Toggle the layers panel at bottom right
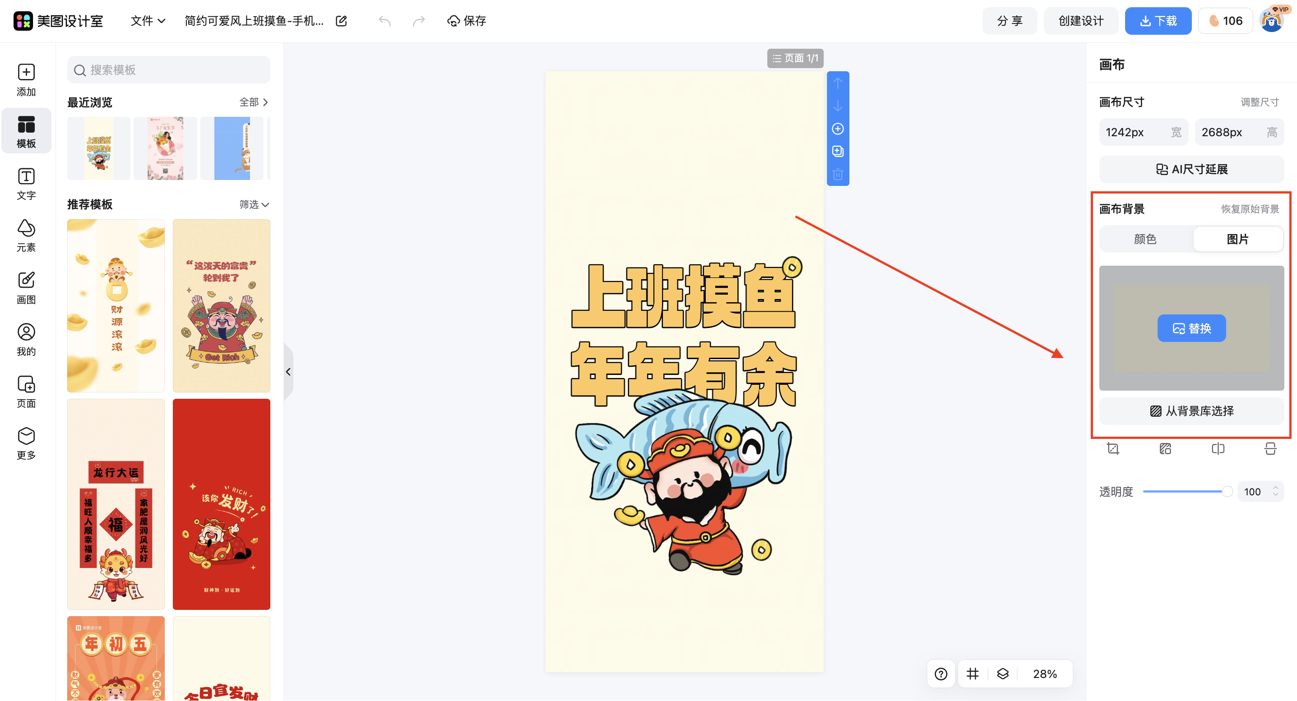The height and width of the screenshot is (701, 1297). click(x=1003, y=673)
